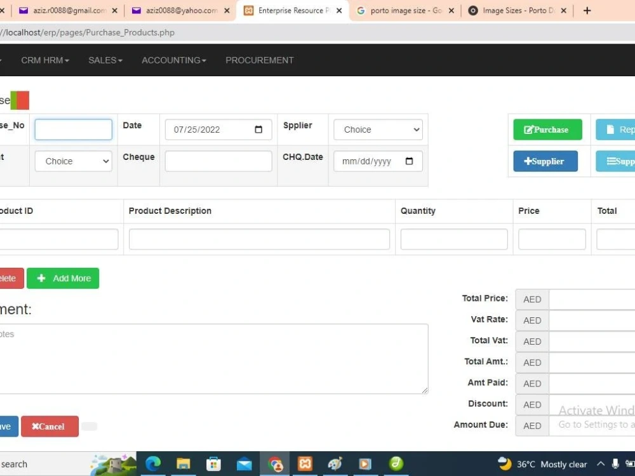Click the CHQ.Date mm/dd/yyyy field
635x476 pixels.
pyautogui.click(x=378, y=161)
